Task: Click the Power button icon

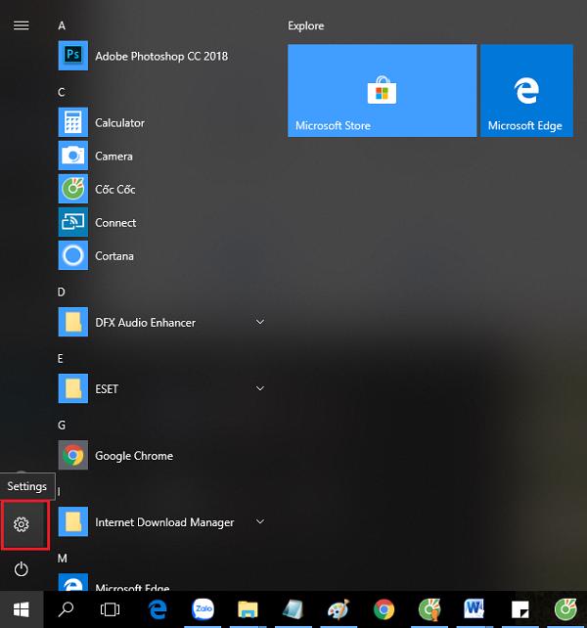Action: click(22, 568)
